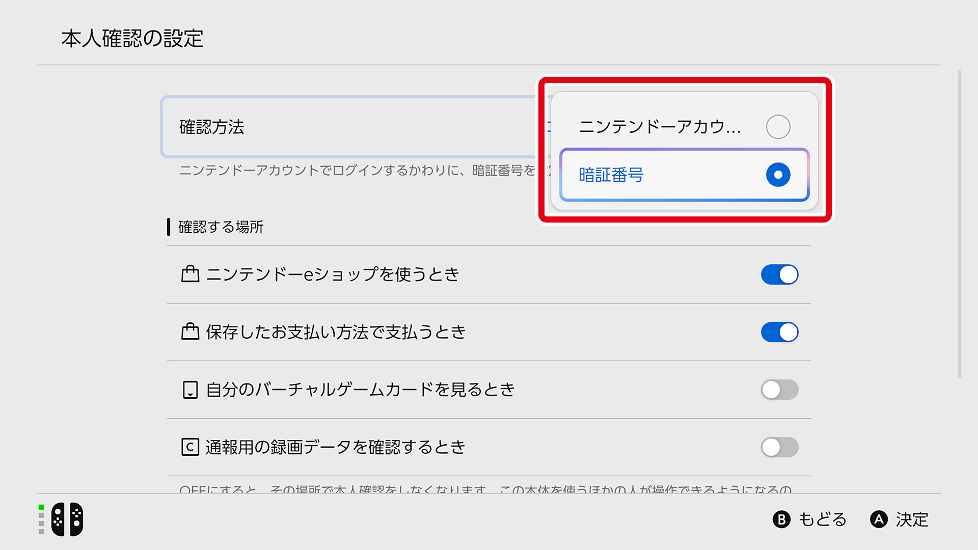Viewport: 978px width, 550px height.
Task: Select the 暗証番号 radio button
Action: [x=778, y=175]
